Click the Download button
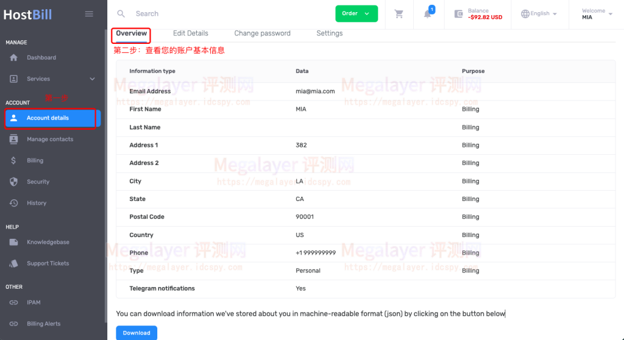 coord(136,333)
